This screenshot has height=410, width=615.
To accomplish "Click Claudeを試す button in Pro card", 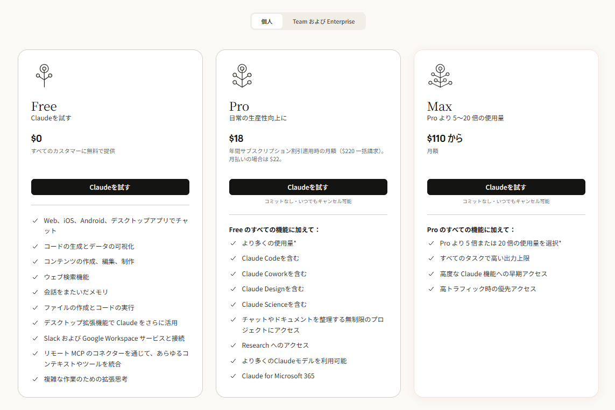I will point(308,187).
